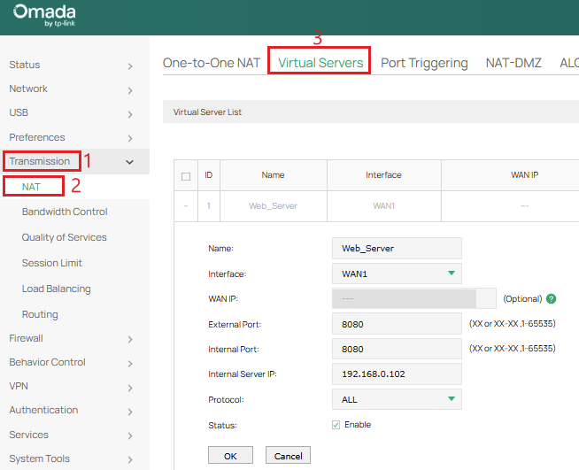Expand the Preferences menu chevron
Viewport: 579px width, 470px height.
130,138
